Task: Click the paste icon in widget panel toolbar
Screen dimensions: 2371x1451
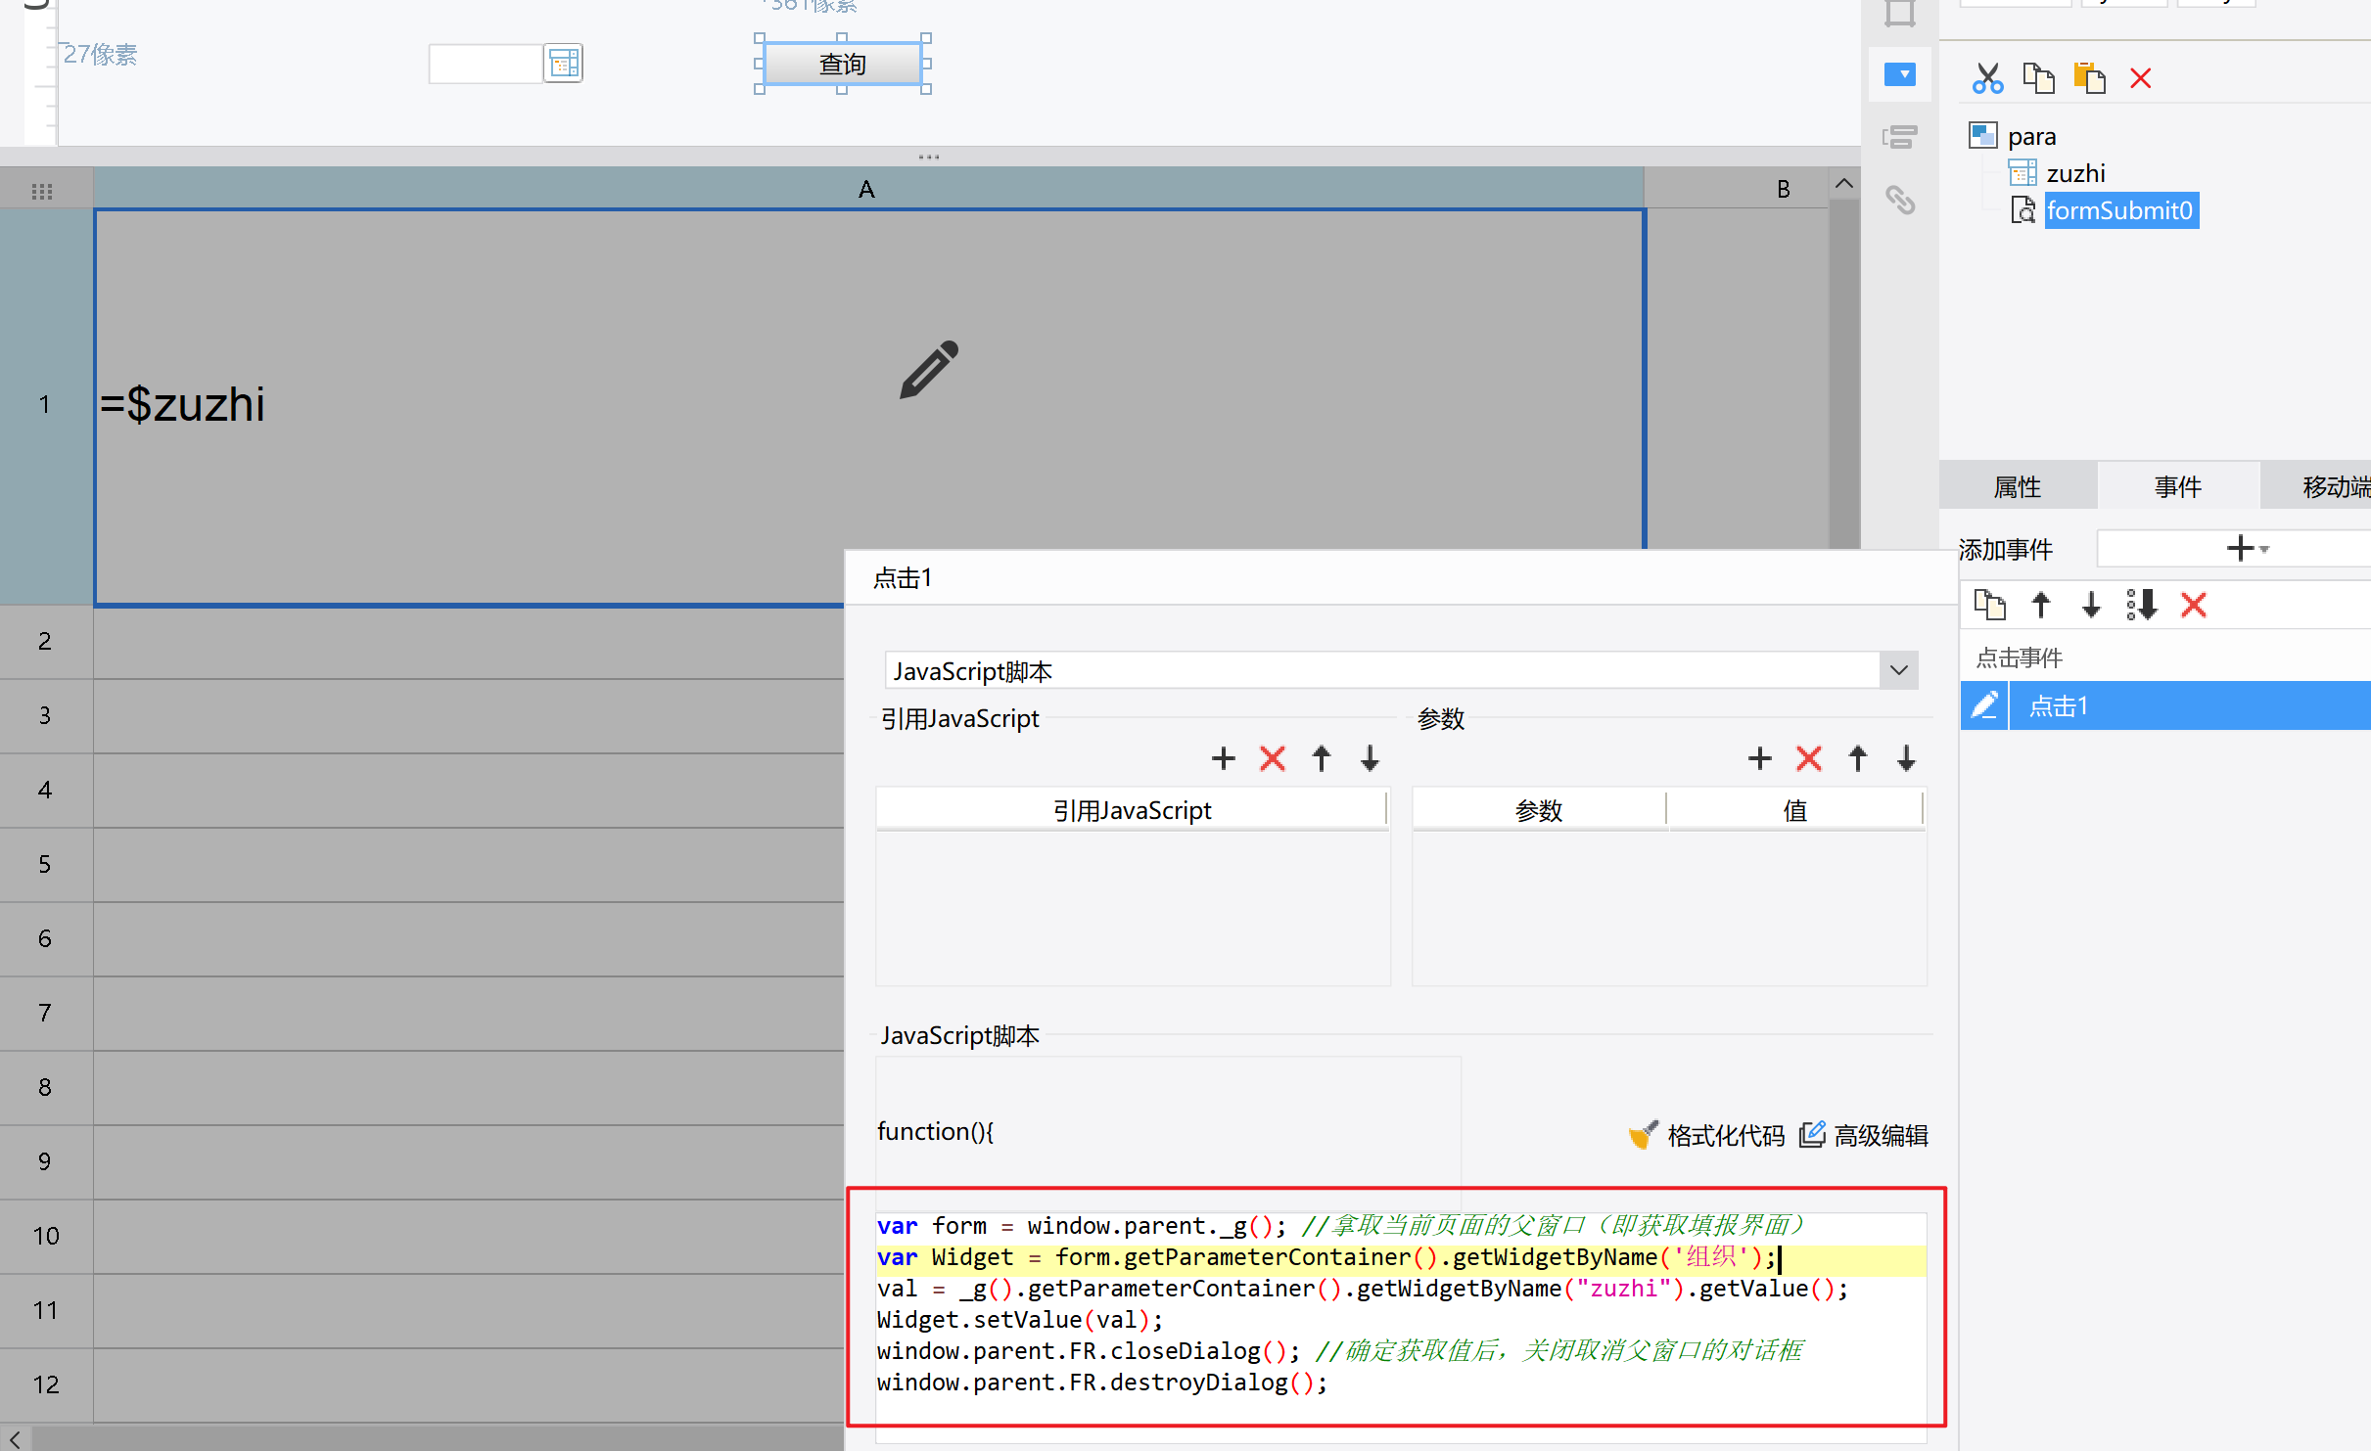Action: click(x=2089, y=78)
